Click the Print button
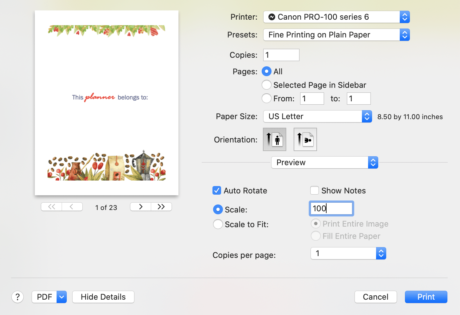This screenshot has height=315, width=460. tap(426, 297)
